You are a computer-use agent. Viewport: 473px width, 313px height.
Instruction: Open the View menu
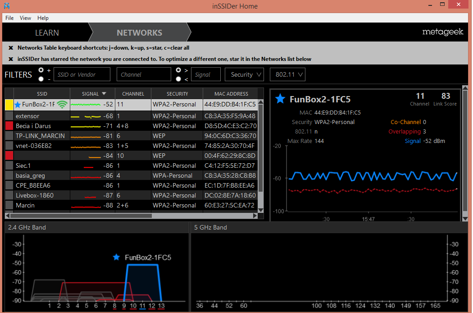25,18
